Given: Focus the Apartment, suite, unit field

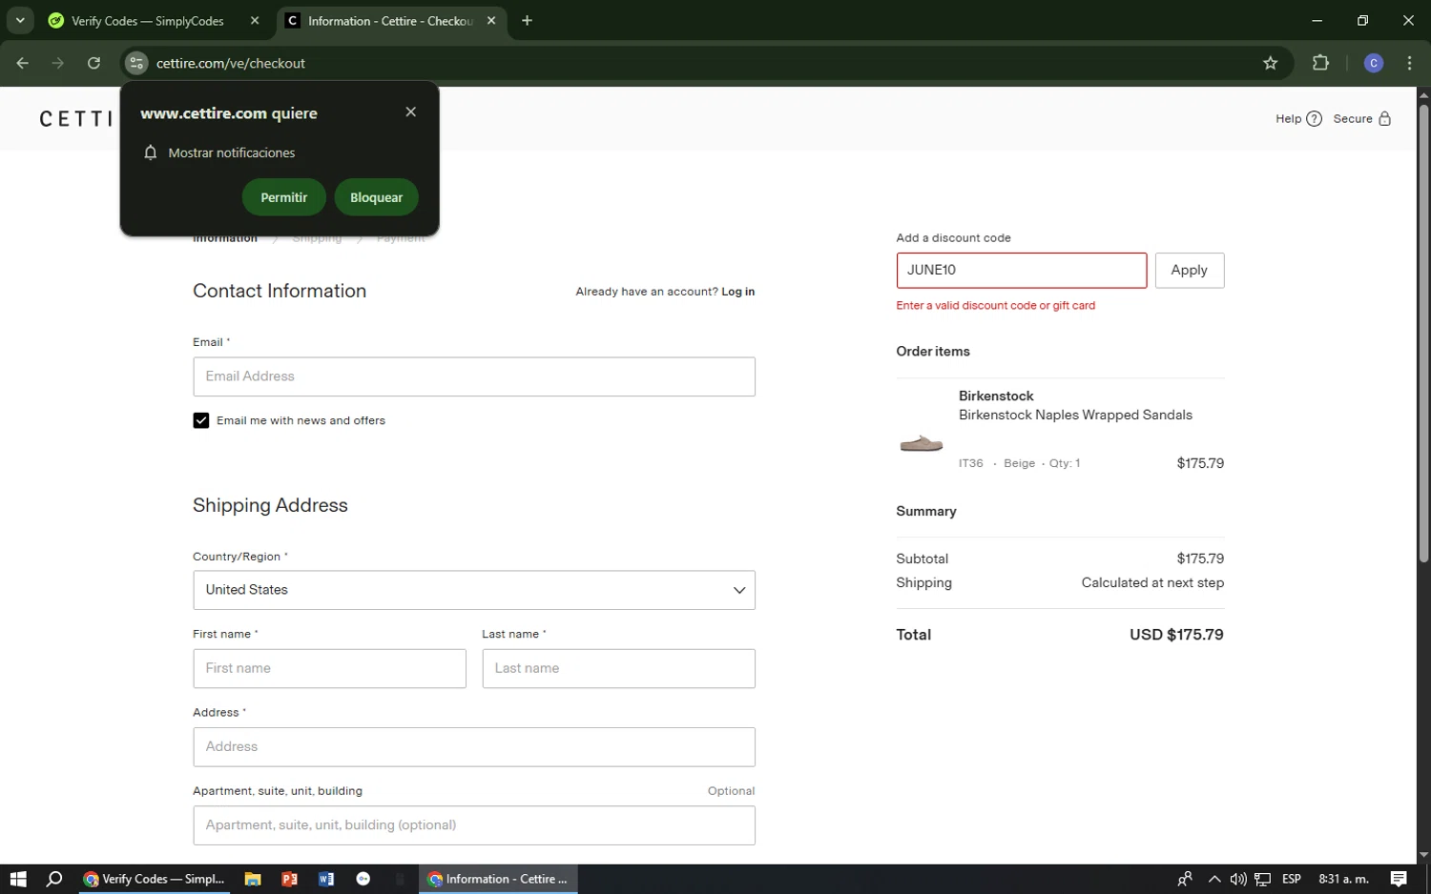Looking at the screenshot, I should (x=474, y=825).
